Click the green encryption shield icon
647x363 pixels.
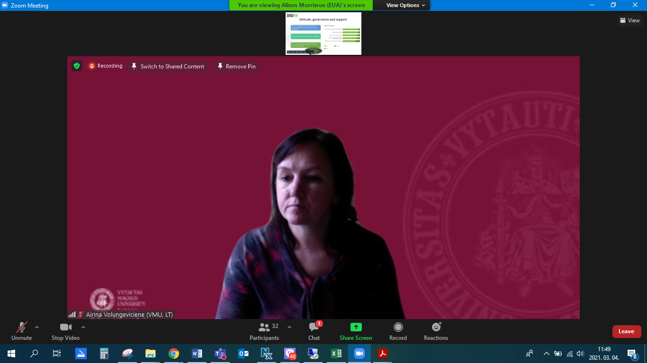77,66
